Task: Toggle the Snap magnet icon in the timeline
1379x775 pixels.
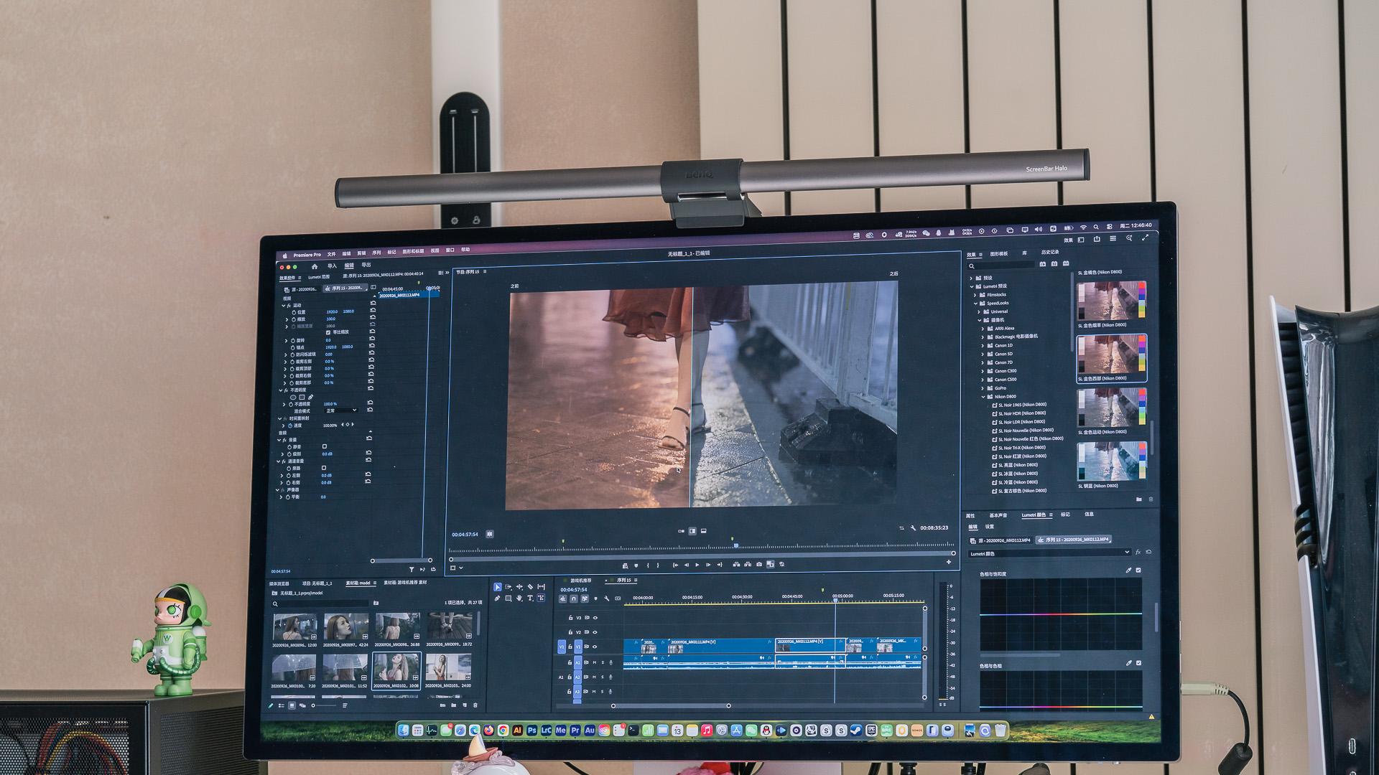Action: click(573, 598)
